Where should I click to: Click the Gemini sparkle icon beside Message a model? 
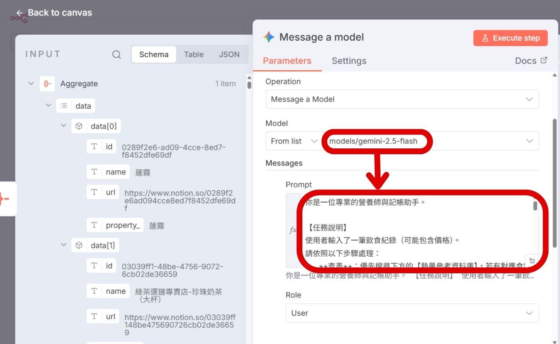pos(268,37)
